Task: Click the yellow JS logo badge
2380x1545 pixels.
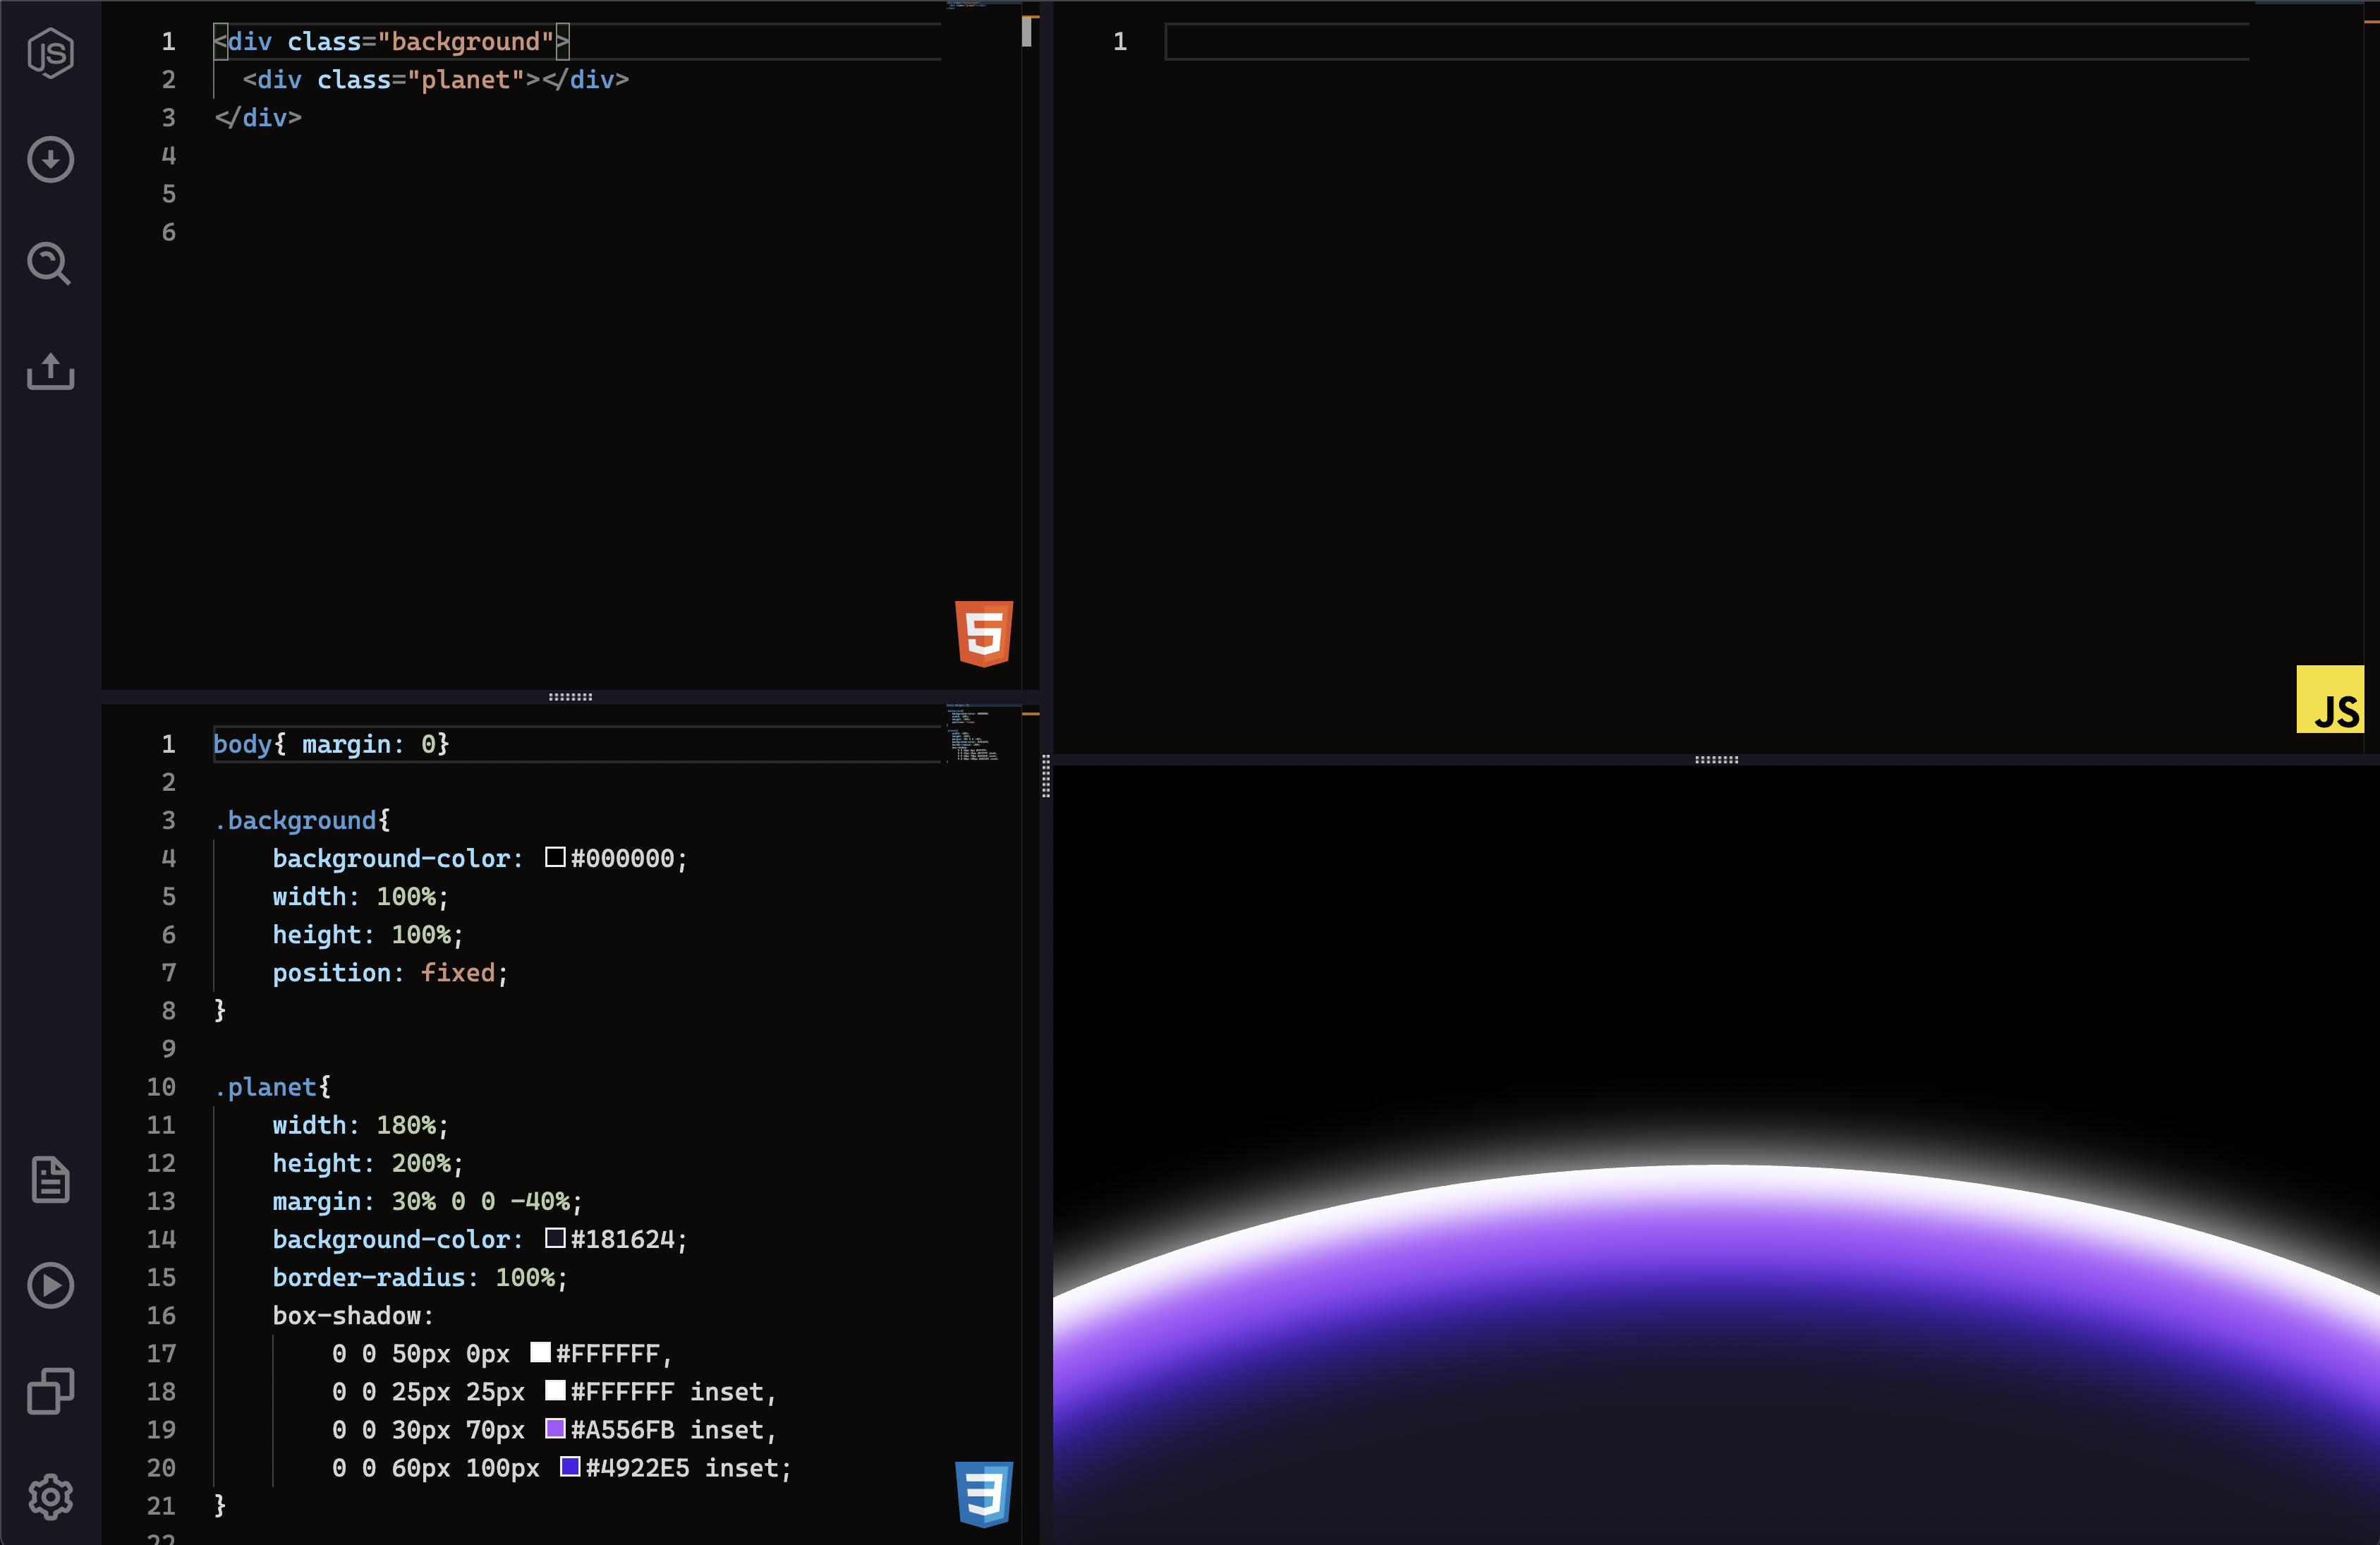Action: (x=2330, y=699)
